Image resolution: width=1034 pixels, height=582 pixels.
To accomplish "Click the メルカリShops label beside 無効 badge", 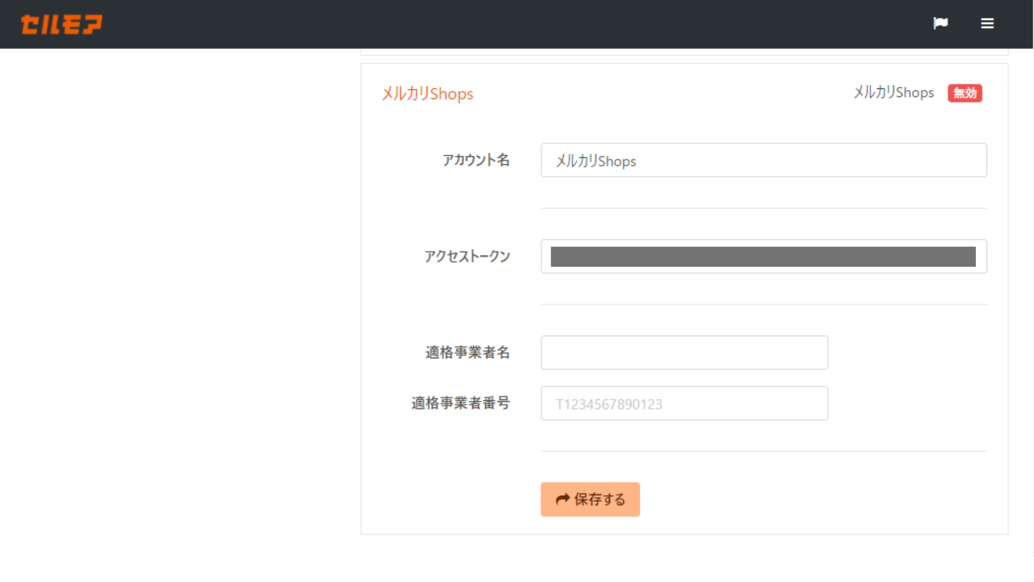I will (894, 93).
